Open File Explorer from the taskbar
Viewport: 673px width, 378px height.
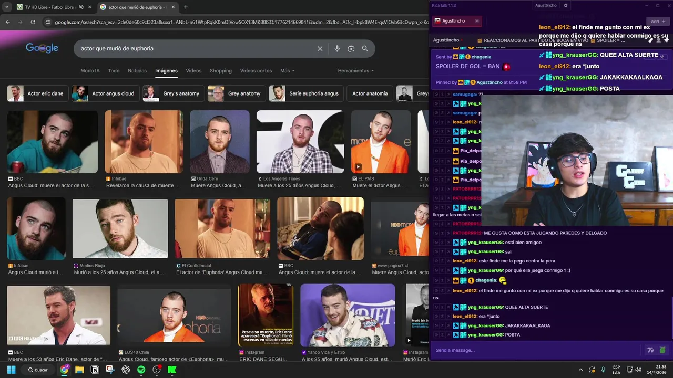point(79,370)
